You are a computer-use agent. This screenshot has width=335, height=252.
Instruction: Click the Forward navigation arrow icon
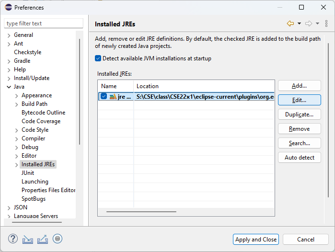pyautogui.click(x=309, y=23)
